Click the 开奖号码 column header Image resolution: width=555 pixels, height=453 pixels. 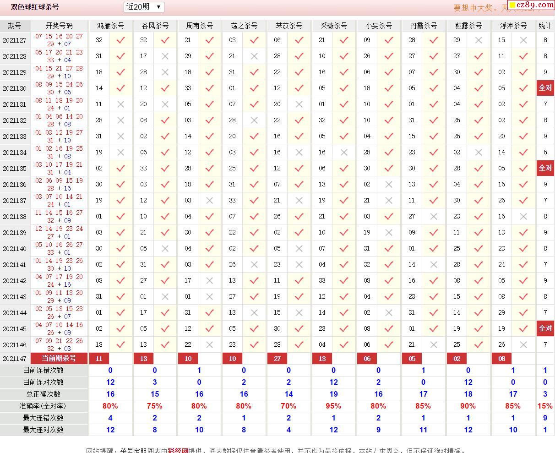(x=59, y=26)
